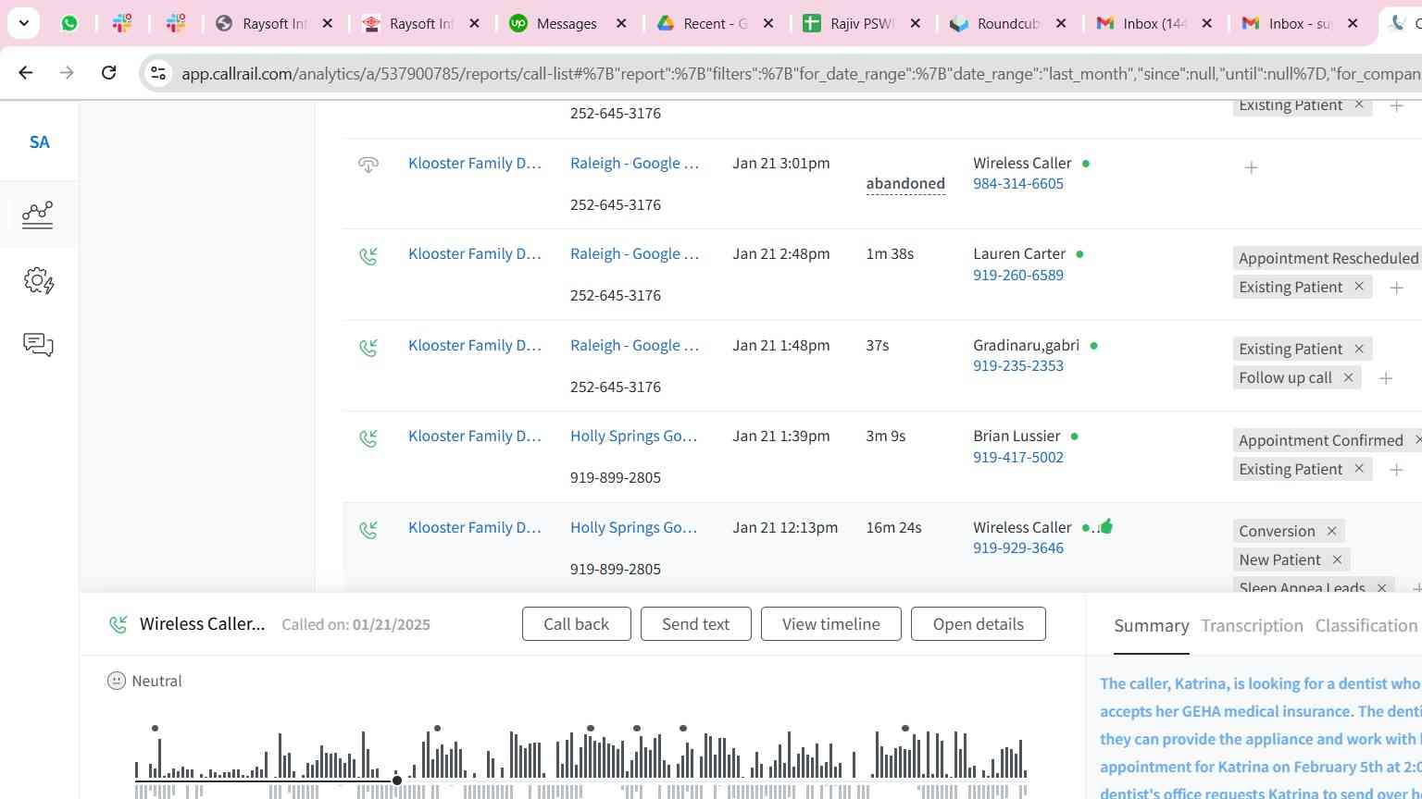
Task: Add tag with plus next to Follow up call
Action: pyautogui.click(x=1386, y=378)
